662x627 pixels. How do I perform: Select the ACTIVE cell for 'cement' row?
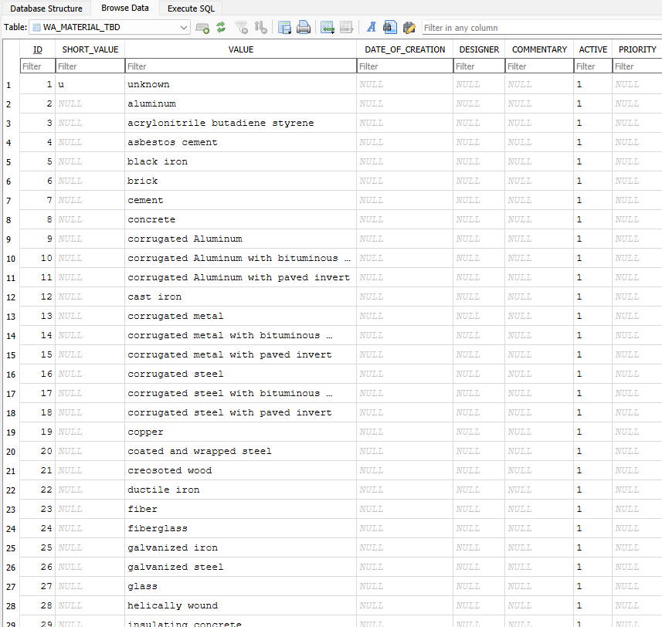(592, 201)
